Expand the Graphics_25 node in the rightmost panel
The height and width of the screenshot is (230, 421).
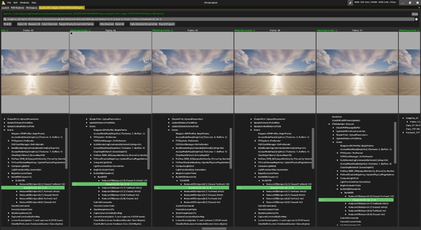[x=403, y=118]
